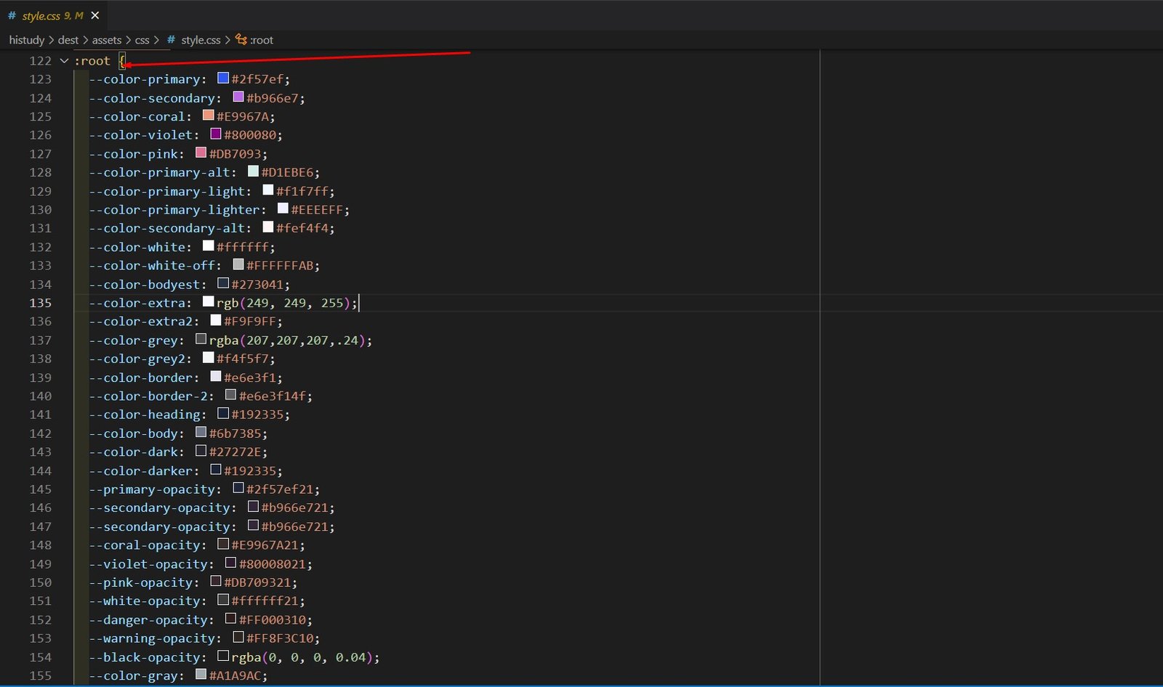
Task: Click the assets breadcrumb item
Action: (x=107, y=40)
